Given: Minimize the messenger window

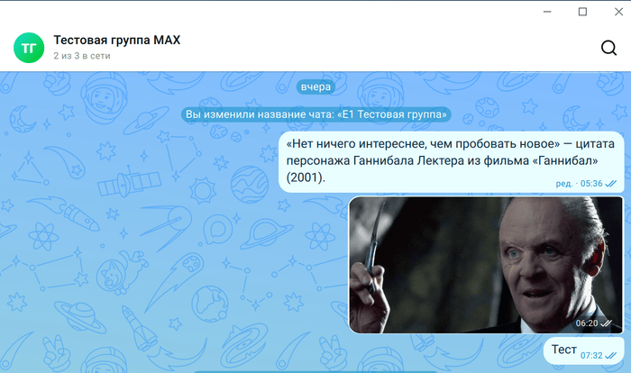Looking at the screenshot, I should click(547, 12).
